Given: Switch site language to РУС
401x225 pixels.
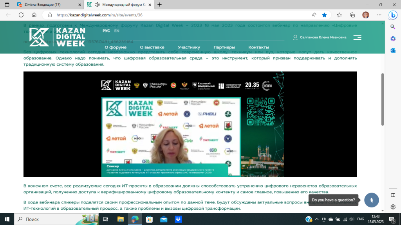Looking at the screenshot, I should coord(106,31).
